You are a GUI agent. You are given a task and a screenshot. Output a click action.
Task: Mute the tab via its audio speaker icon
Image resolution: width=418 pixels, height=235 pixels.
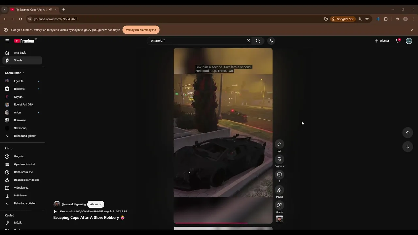coord(50,10)
